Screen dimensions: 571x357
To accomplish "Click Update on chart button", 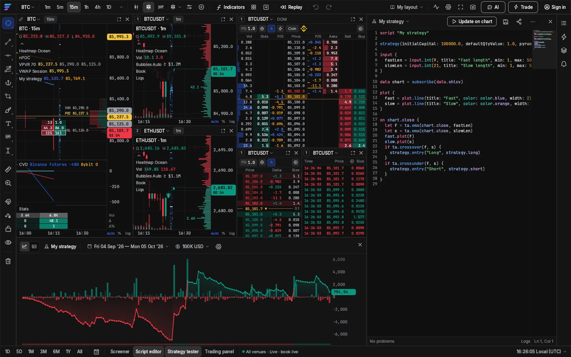I will pyautogui.click(x=472, y=21).
